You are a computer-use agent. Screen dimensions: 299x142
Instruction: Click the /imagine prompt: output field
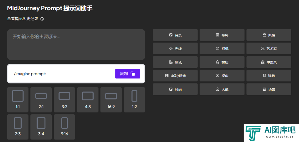76,74
